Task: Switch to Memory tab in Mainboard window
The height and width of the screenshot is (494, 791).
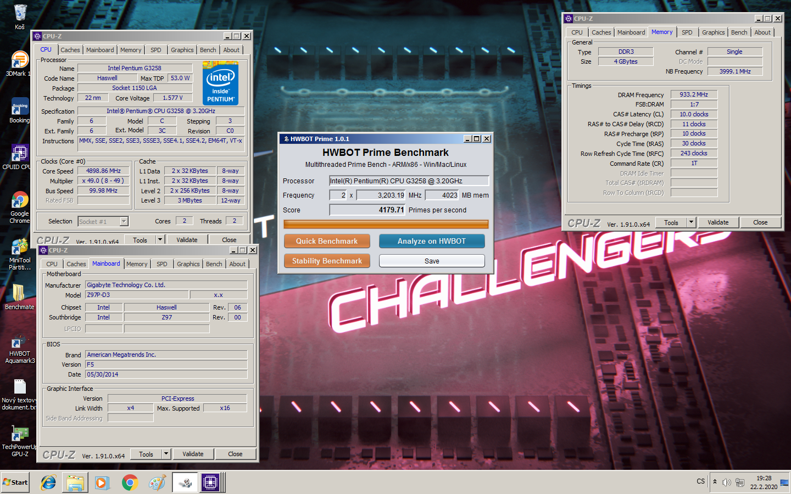Action: 137,264
